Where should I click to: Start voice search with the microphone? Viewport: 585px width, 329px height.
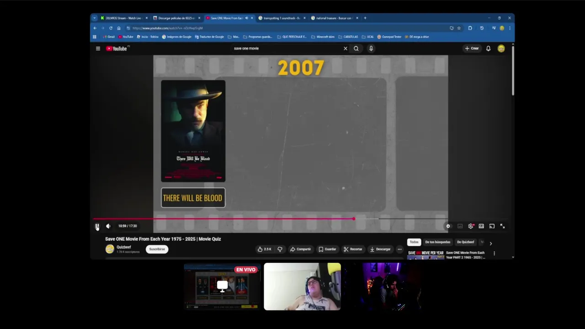click(x=371, y=48)
